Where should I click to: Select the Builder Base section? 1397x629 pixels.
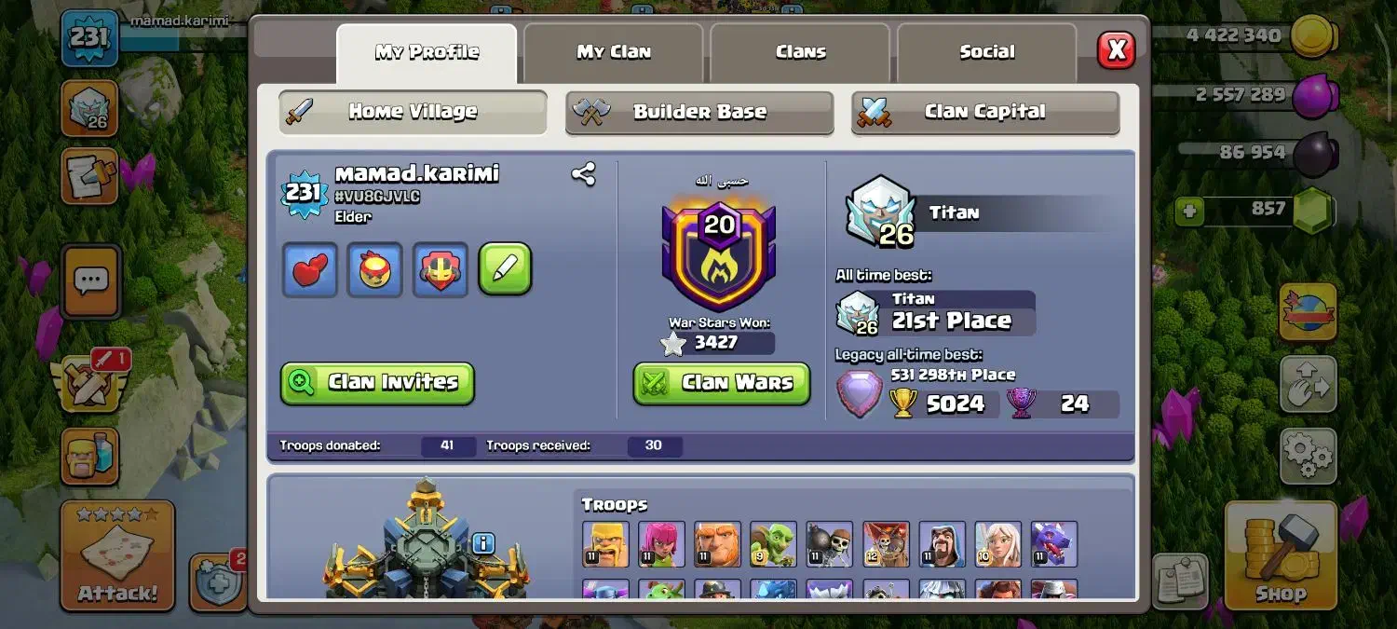coord(699,112)
